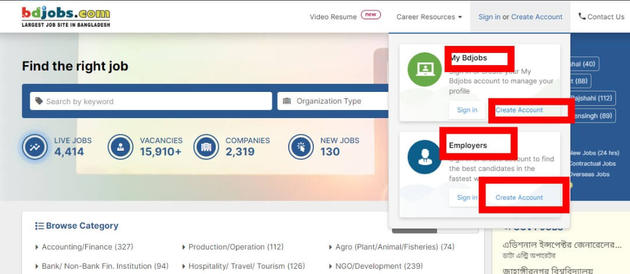Click the green My Bdjobs laptop icon

[425, 69]
